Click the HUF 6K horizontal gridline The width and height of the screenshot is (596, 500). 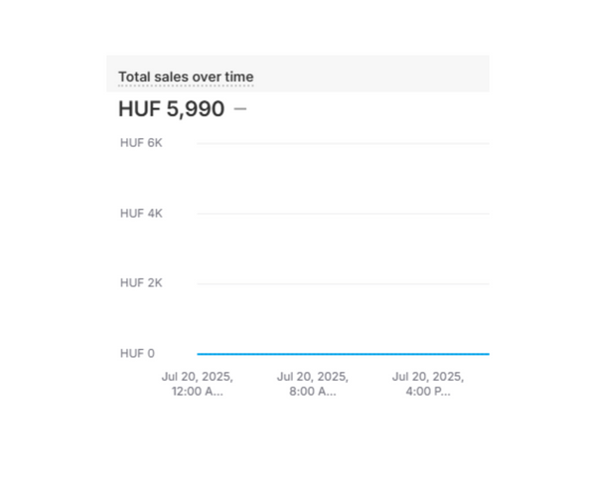tap(343, 143)
